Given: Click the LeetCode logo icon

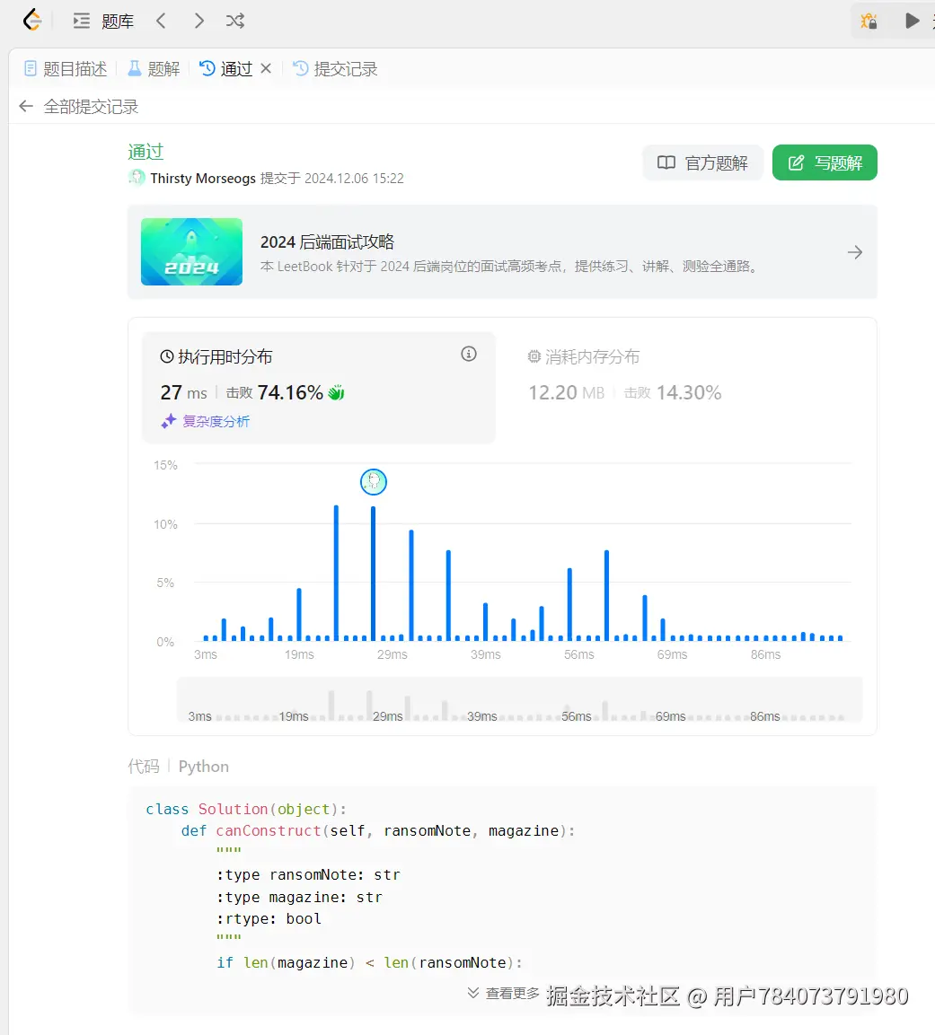Looking at the screenshot, I should coord(31,20).
